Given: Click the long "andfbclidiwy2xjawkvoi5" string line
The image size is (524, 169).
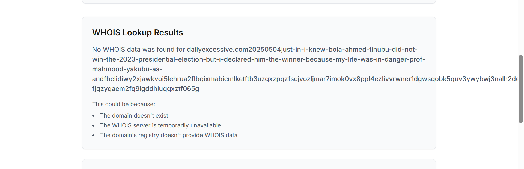Looking at the screenshot, I should tap(300, 79).
